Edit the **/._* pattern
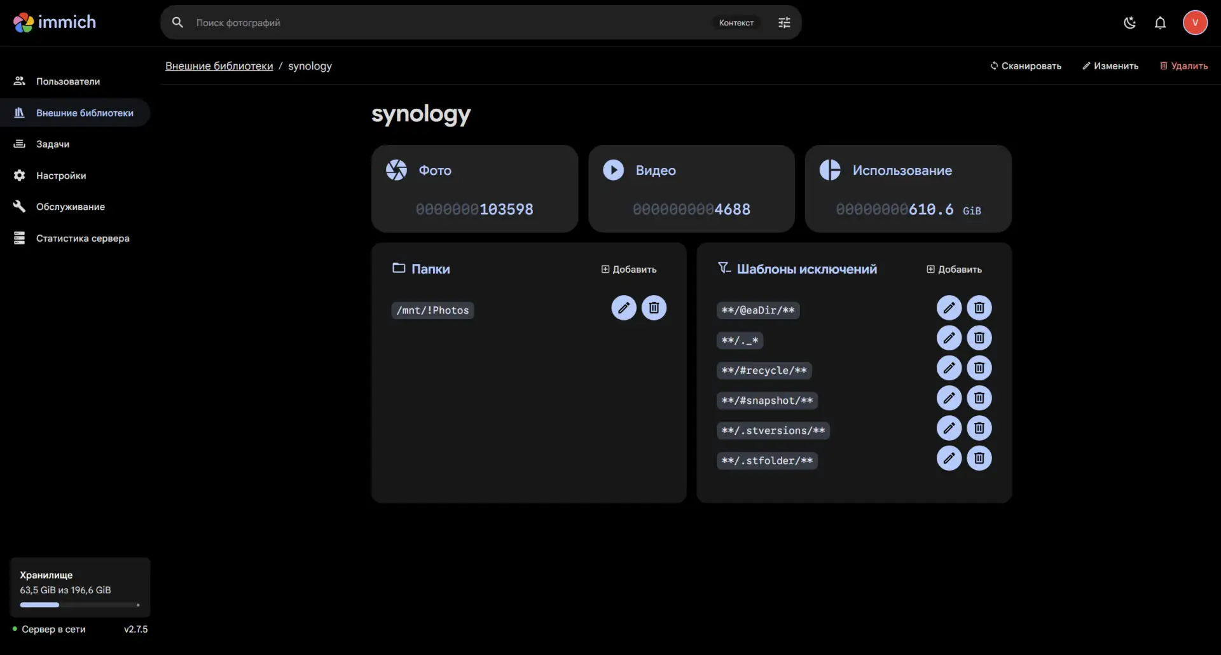The width and height of the screenshot is (1221, 655). 949,338
